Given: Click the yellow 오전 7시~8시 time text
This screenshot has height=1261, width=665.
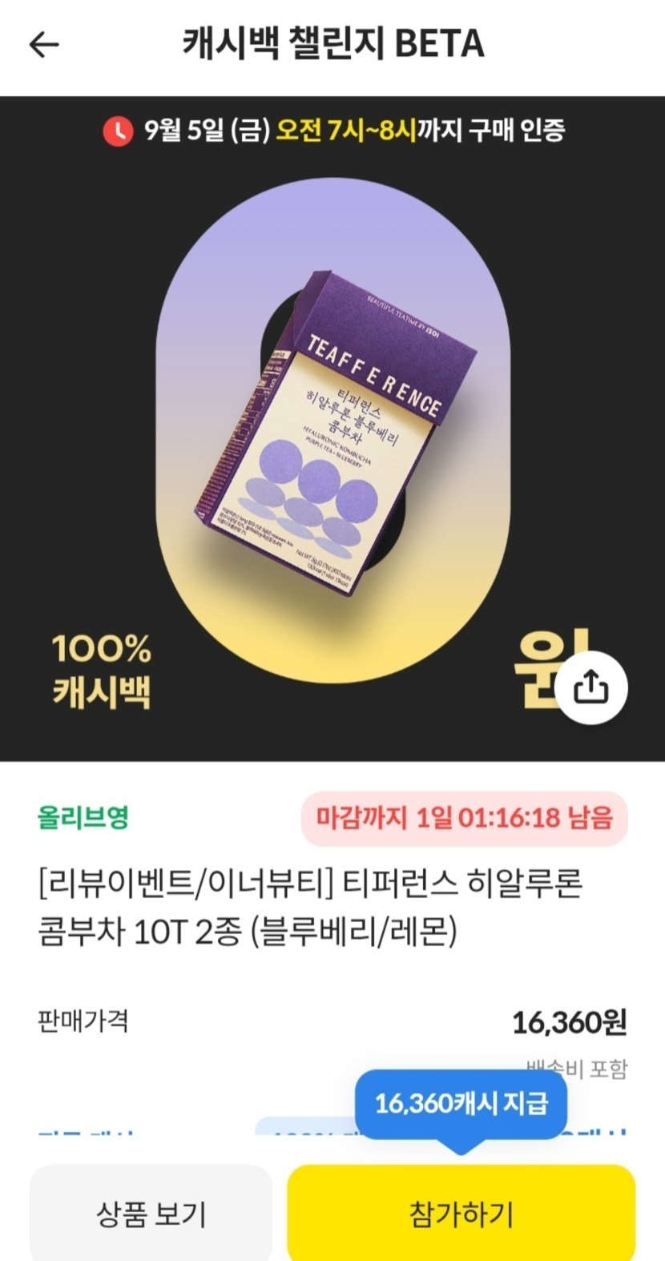Looking at the screenshot, I should [346, 130].
